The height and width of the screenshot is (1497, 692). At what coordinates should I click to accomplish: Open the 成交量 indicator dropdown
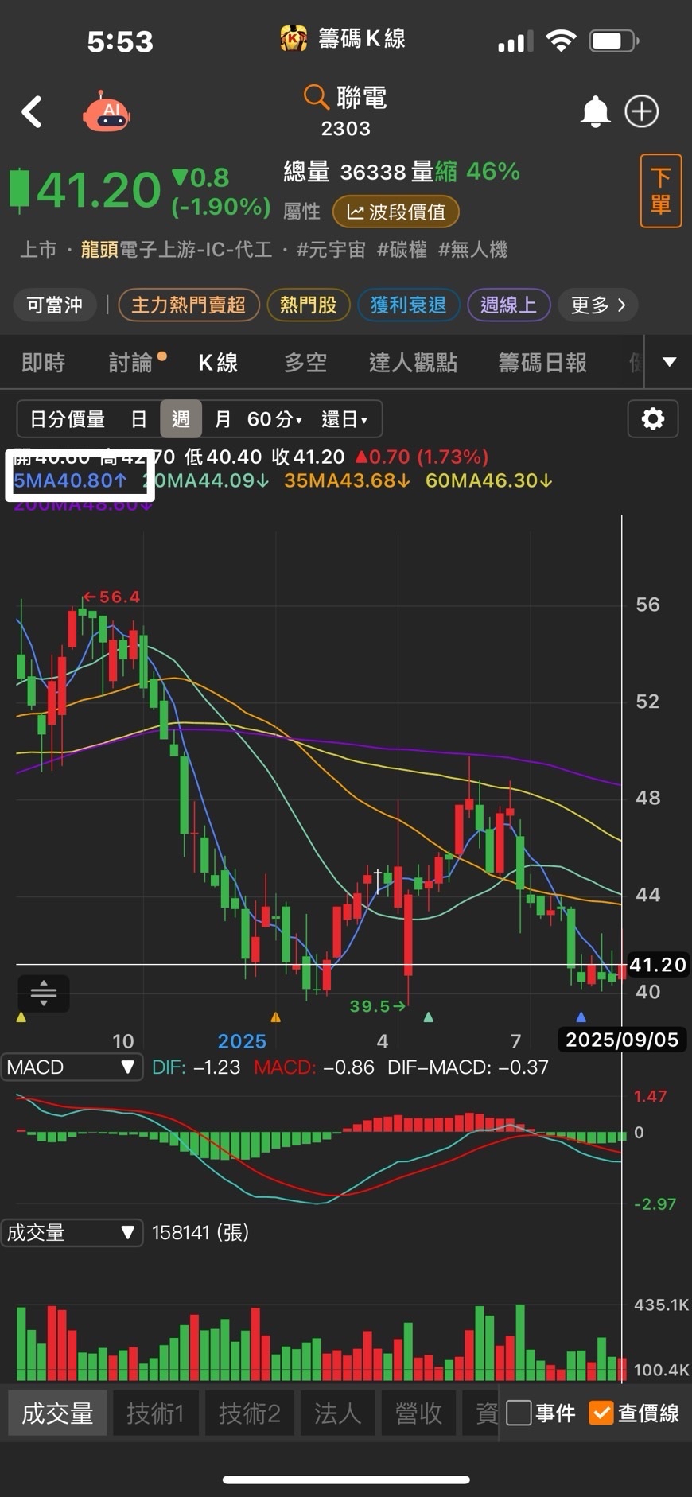[72, 1233]
